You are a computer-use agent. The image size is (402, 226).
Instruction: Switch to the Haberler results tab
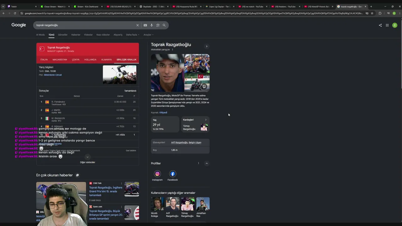76,35
